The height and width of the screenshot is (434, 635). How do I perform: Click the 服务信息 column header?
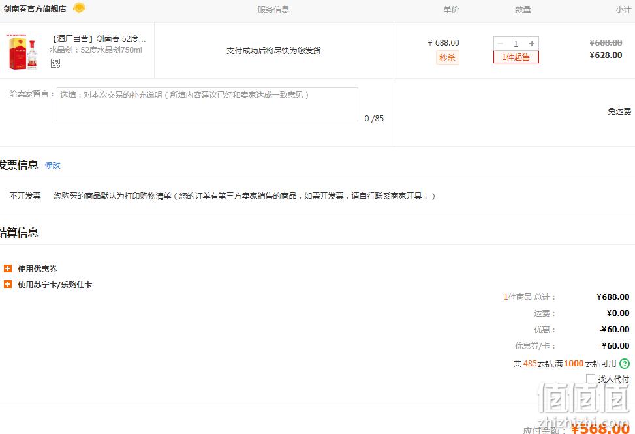pos(273,9)
